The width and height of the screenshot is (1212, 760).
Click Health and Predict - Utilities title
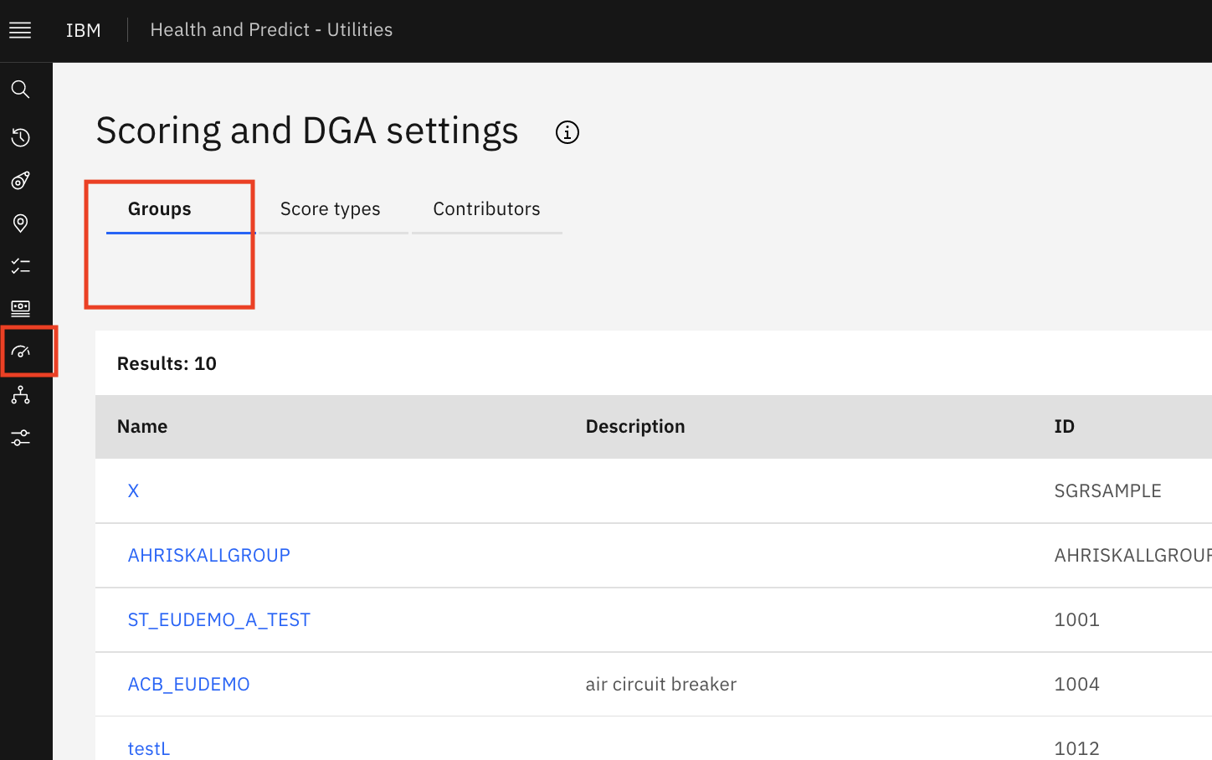pyautogui.click(x=271, y=30)
